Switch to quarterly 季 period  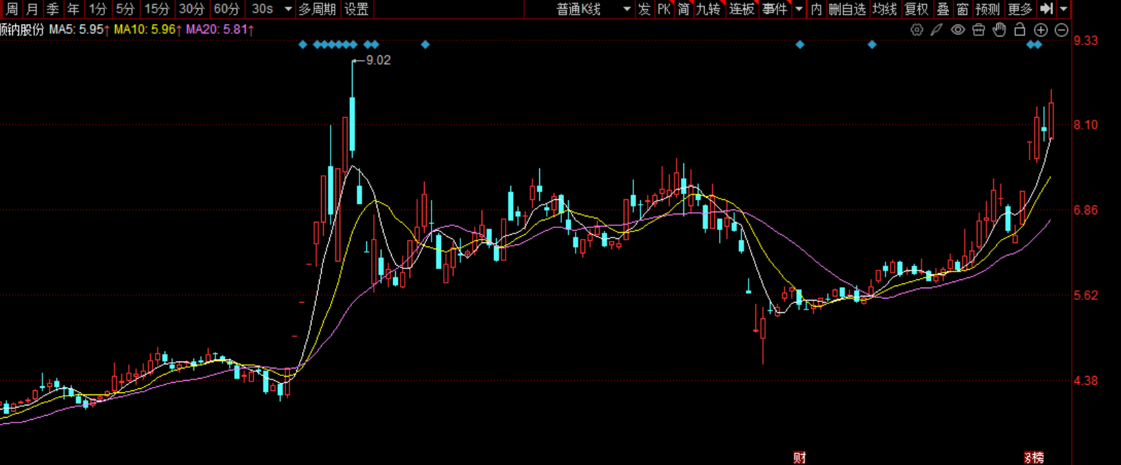pos(53,9)
